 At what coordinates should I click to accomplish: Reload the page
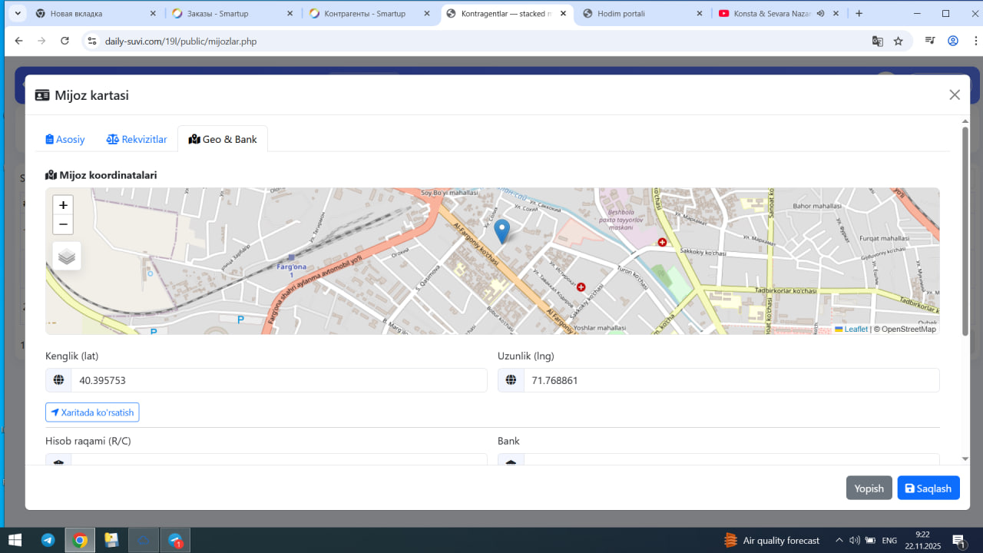point(65,41)
